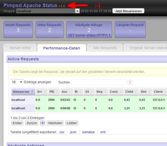
Task: Go to last page with Letzter
Action: click(72, 123)
